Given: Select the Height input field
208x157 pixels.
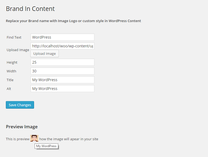Looking at the screenshot, I should (63, 62).
